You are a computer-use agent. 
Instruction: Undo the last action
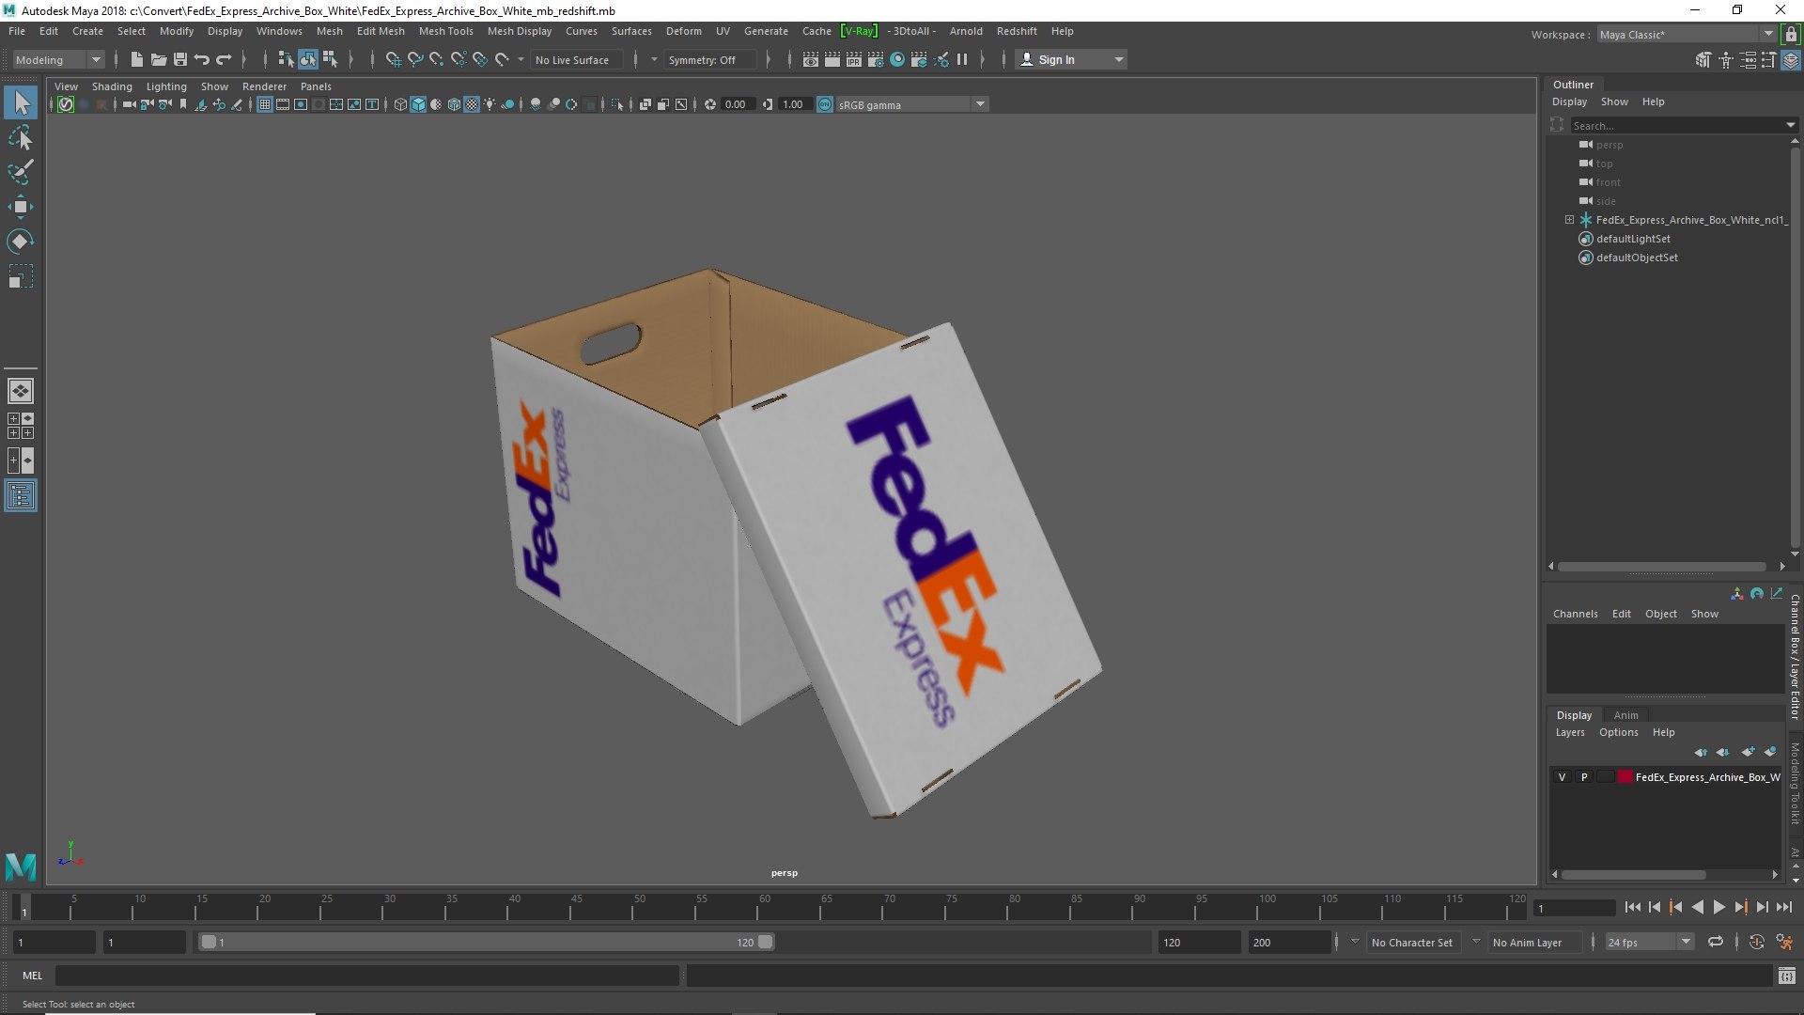202,59
